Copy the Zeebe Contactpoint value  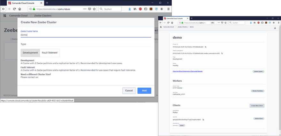pos(222,53)
